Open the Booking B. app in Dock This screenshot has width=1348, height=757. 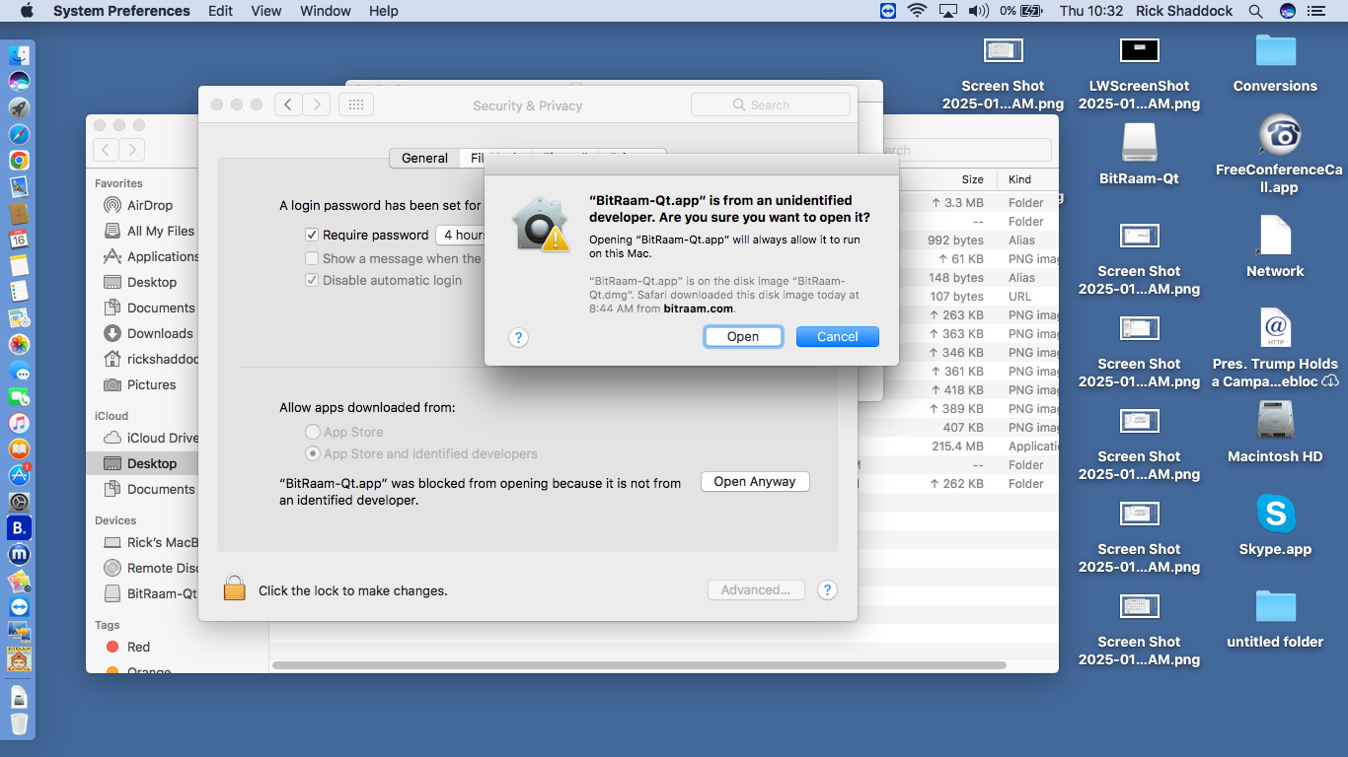pos(19,528)
